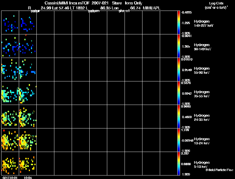Open the 10:01 image panel for 90-149 keV
Viewport: 235px width, 179px height.
coord(10,46)
